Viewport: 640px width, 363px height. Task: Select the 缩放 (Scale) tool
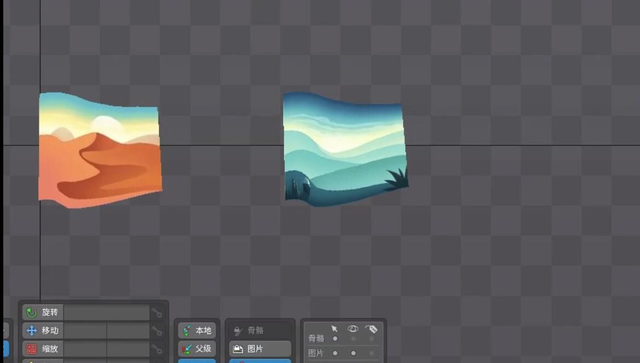(x=43, y=349)
